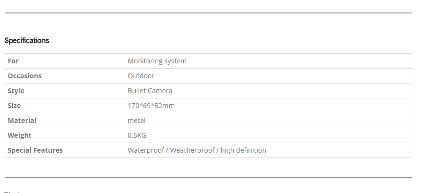
Task: Click the horizontal divider above Specifications
Action: click(208, 13)
